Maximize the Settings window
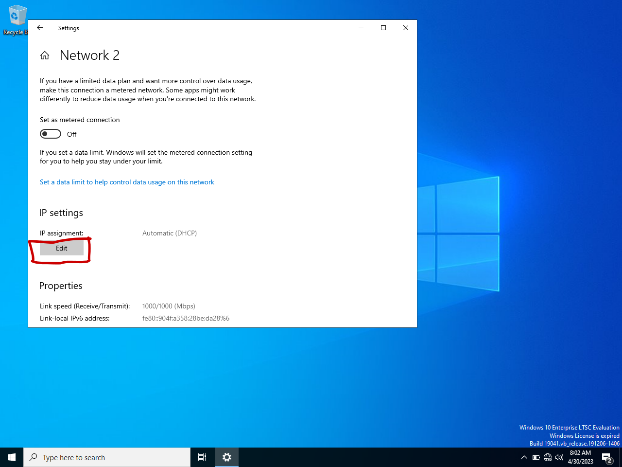This screenshot has height=467, width=622. 383,28
